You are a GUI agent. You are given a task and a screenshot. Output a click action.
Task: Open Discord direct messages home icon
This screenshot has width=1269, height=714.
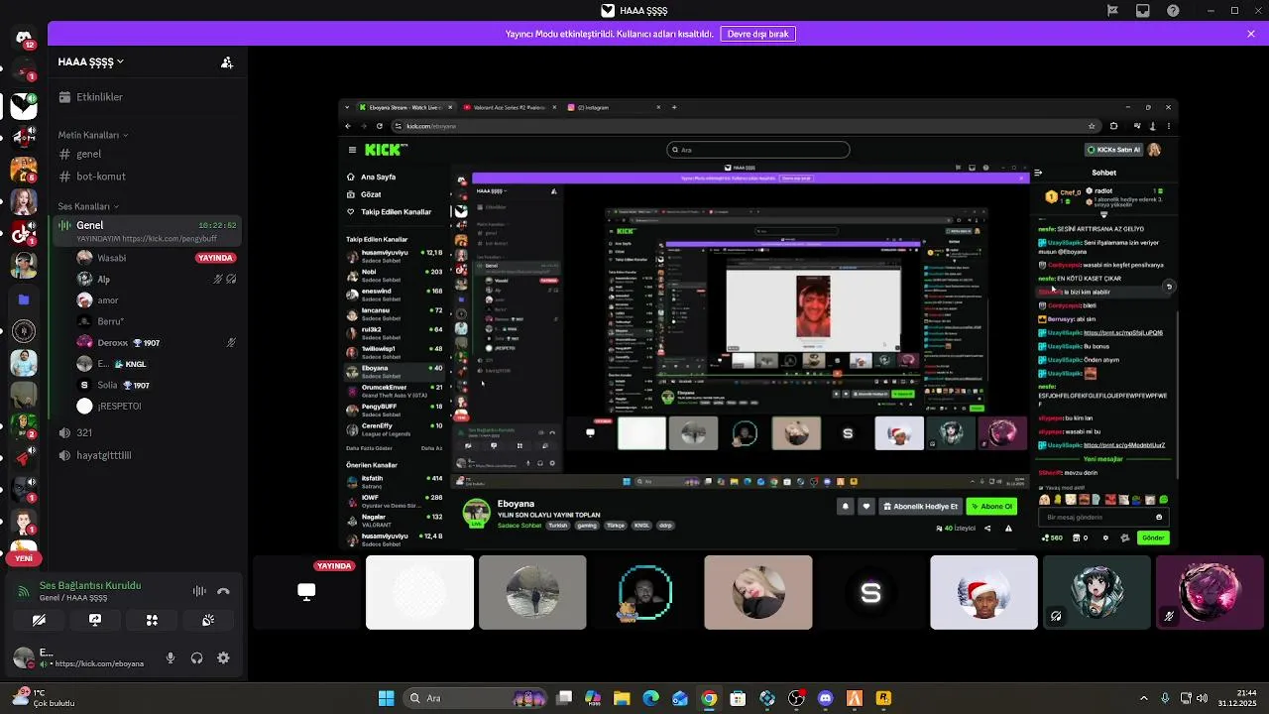pyautogui.click(x=24, y=39)
